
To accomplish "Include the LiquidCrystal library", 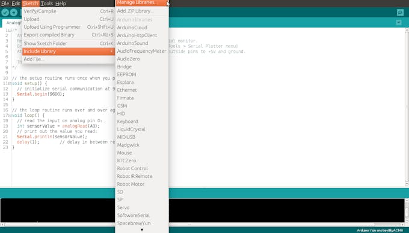I will click(x=142, y=129).
